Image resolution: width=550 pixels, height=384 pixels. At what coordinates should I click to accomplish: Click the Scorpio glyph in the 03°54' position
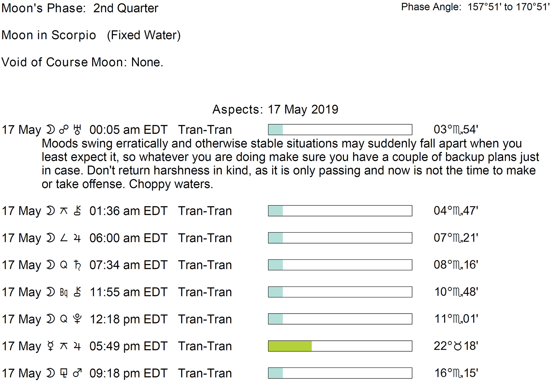tap(458, 130)
